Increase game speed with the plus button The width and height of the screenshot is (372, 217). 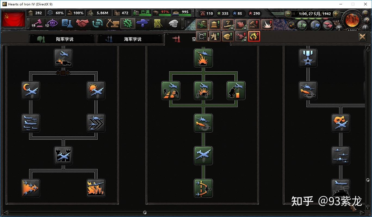pos(336,14)
